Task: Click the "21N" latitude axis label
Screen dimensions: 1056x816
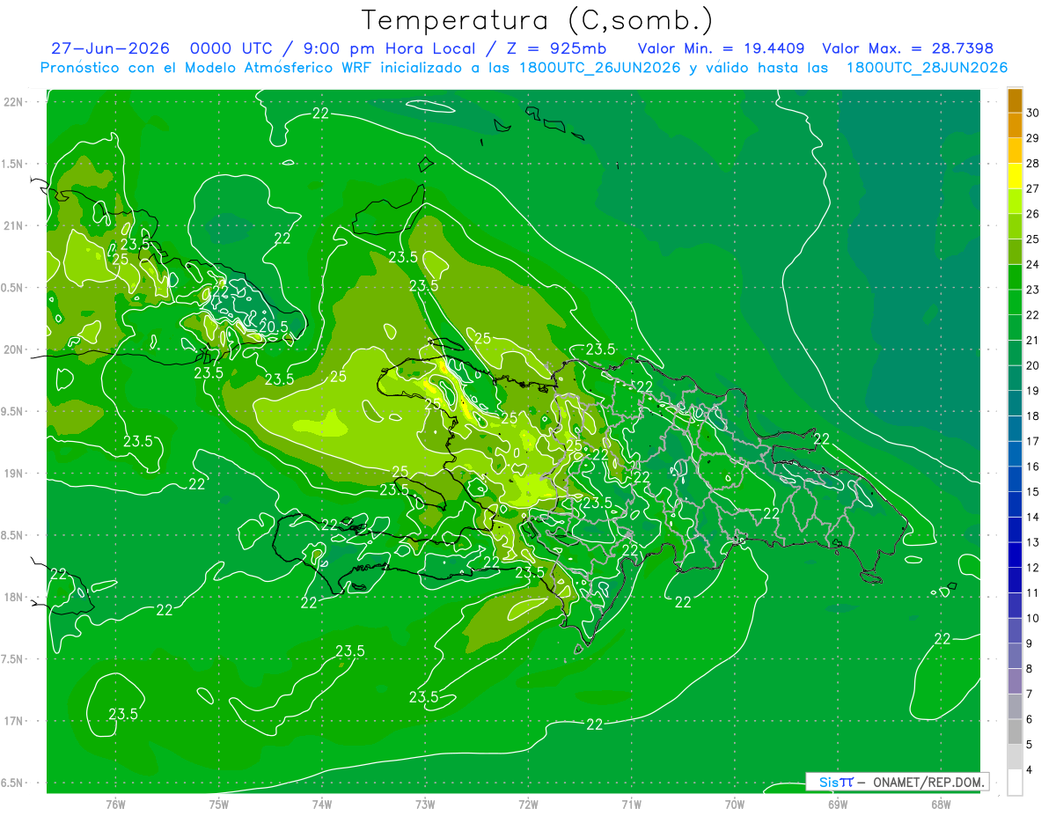Action: click(13, 226)
